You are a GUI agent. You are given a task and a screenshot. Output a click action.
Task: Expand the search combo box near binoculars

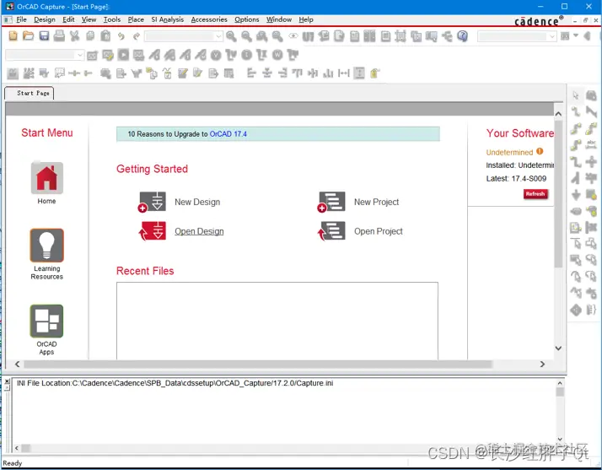click(x=552, y=36)
